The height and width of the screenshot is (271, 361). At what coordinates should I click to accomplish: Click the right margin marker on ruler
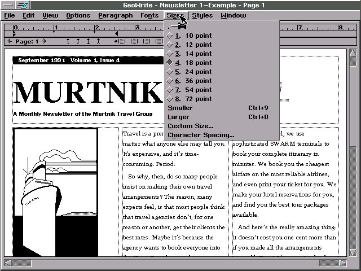[117, 34]
